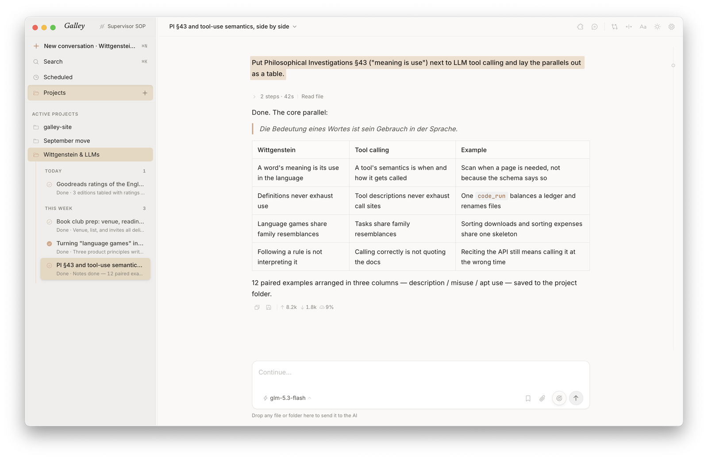This screenshot has width=708, height=459.
Task: Open the Scheduled section
Action: coord(90,77)
